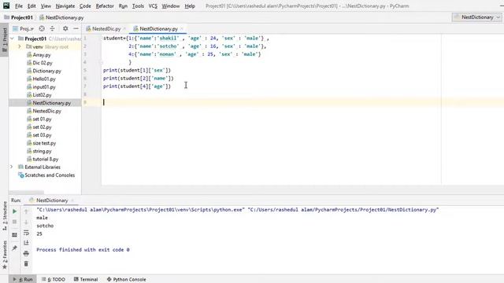The height and width of the screenshot is (283, 504).
Task: Collapse the Project01 root folder
Action: pyautogui.click(x=13, y=39)
